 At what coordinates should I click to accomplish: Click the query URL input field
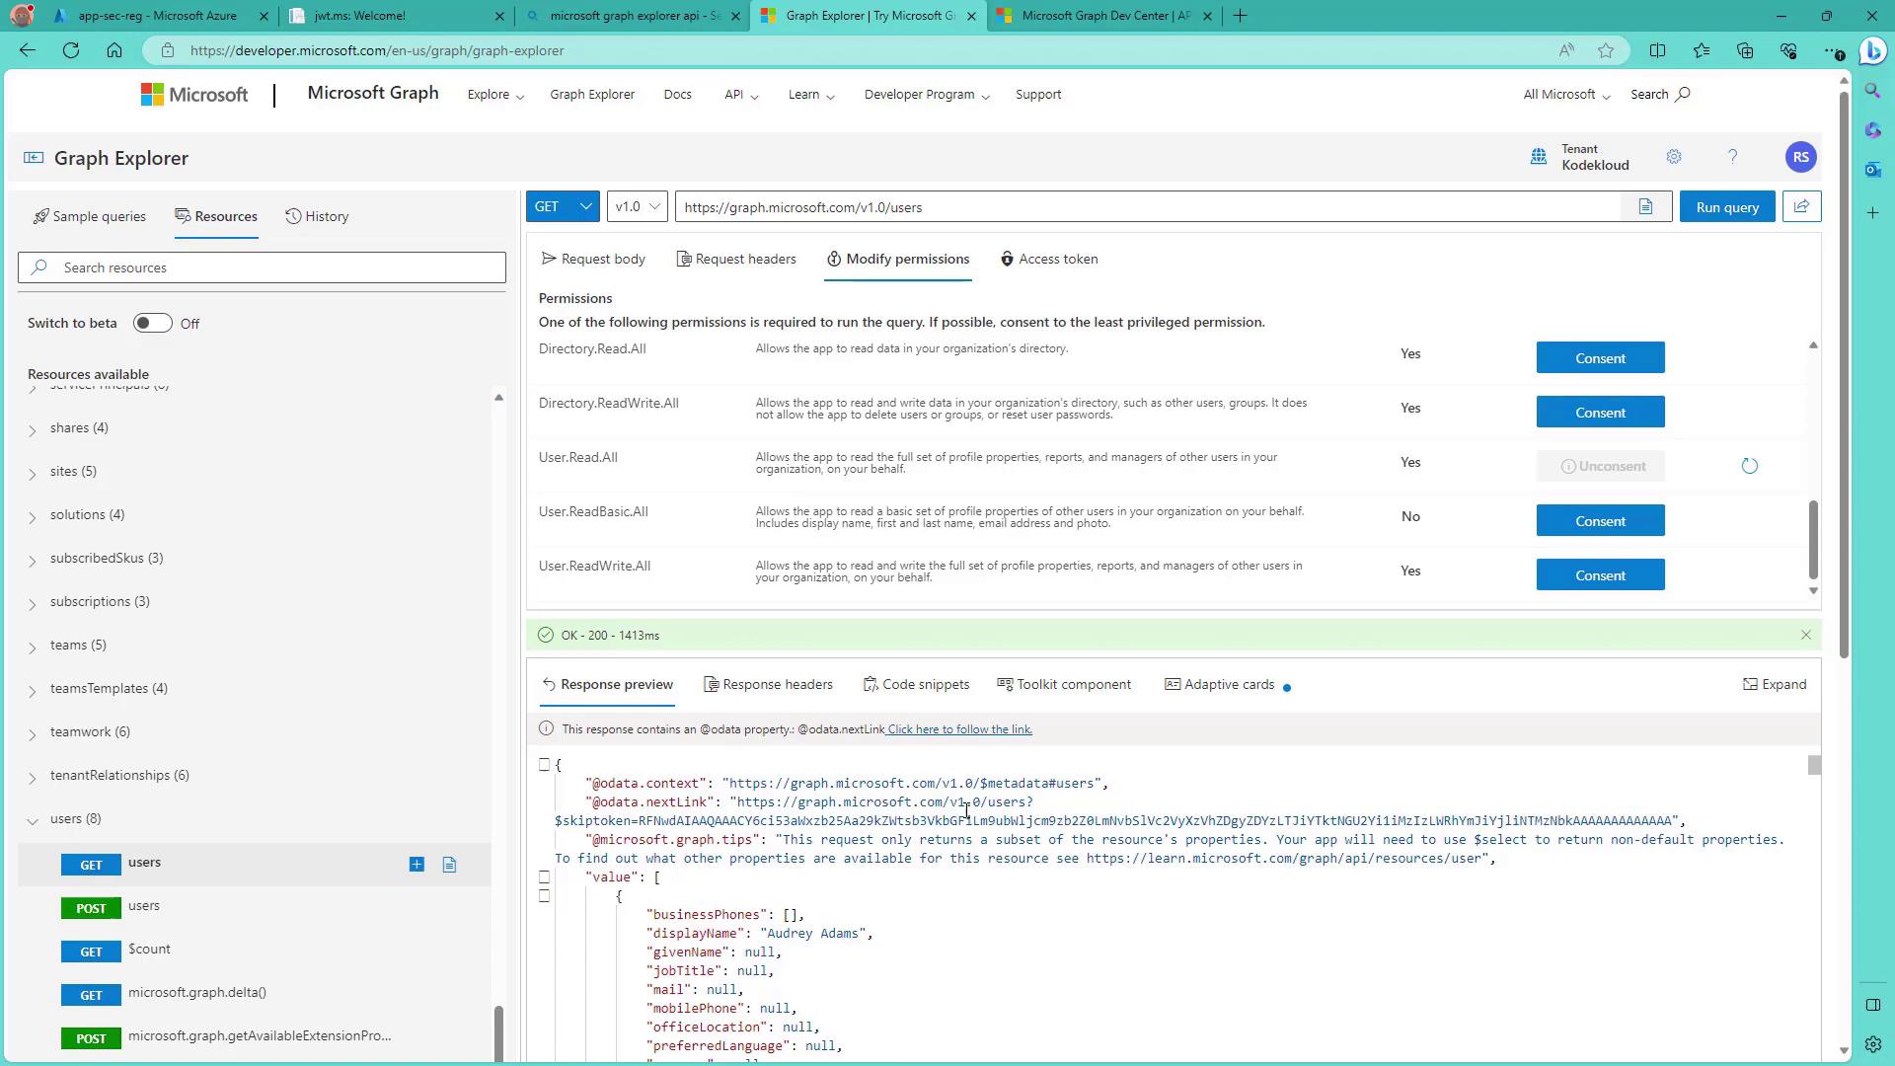tap(1148, 206)
